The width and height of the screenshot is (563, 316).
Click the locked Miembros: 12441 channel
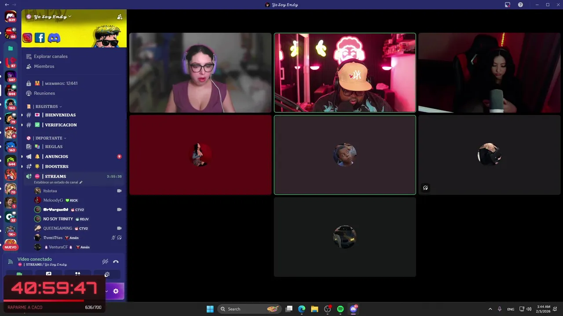click(x=74, y=83)
